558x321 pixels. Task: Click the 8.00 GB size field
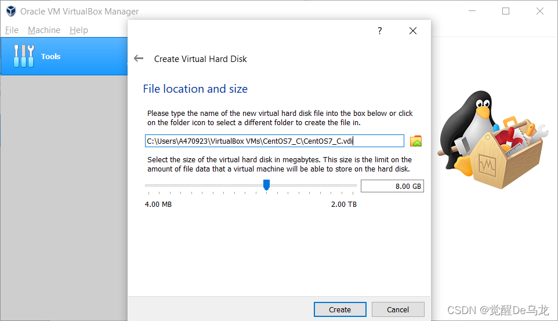point(392,186)
